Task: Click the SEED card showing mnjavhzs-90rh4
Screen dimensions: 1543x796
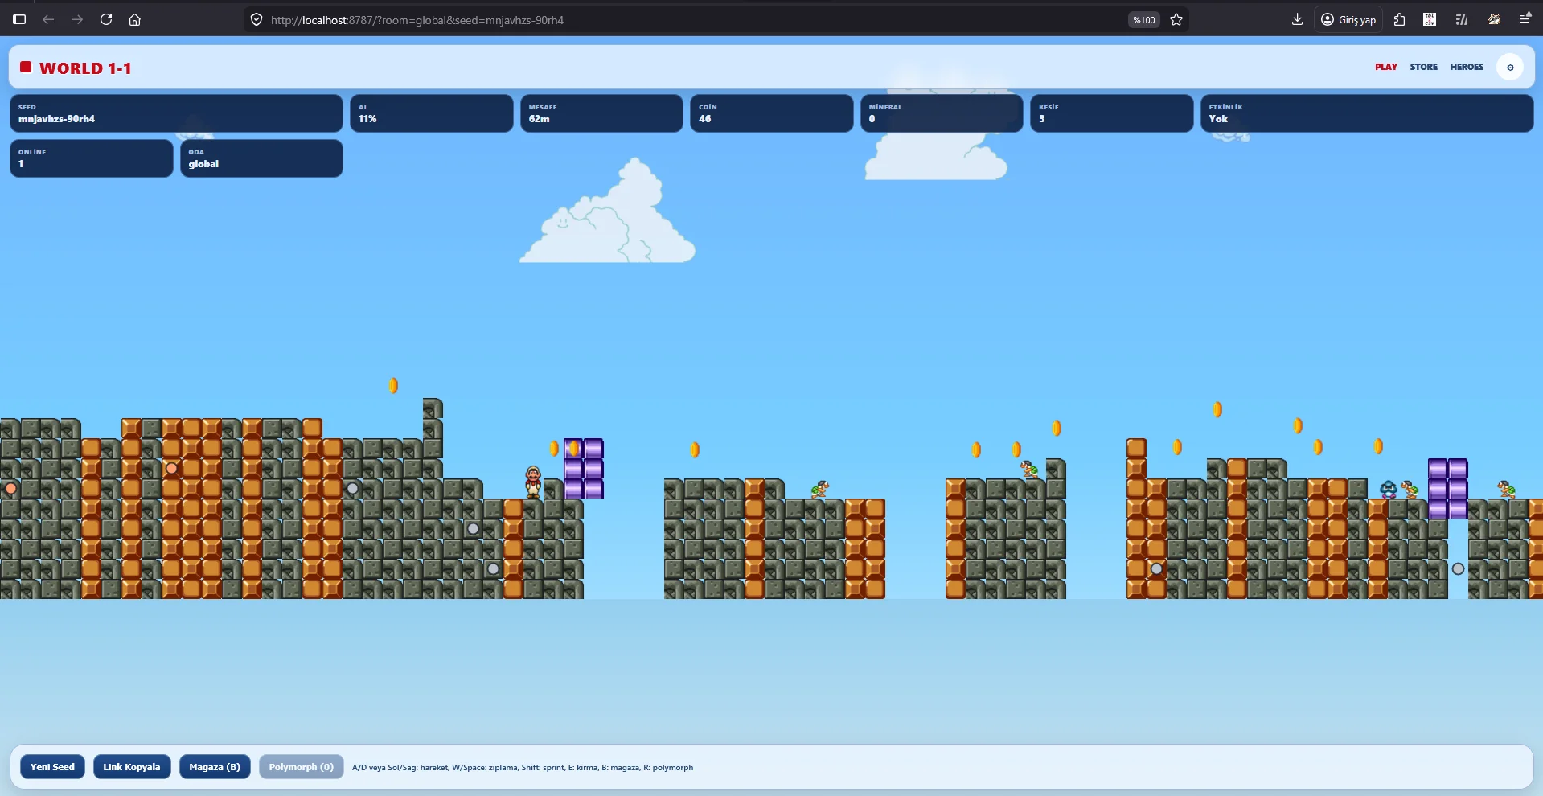Action: (x=176, y=113)
